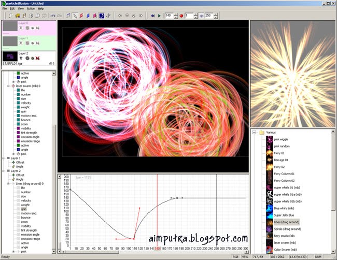Click the down arrow of the properties tree scrollbar
Screen dimensions: 337x260
pos(54,251)
